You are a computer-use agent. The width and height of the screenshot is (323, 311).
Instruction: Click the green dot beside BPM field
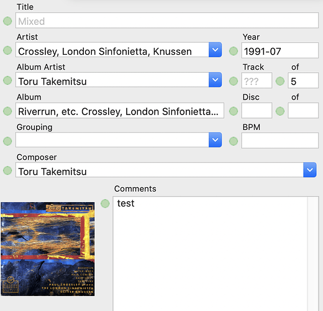(234, 141)
